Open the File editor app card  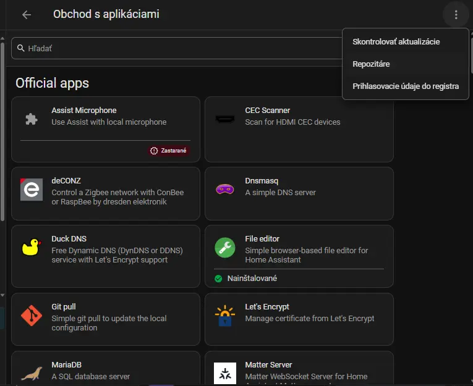point(299,256)
